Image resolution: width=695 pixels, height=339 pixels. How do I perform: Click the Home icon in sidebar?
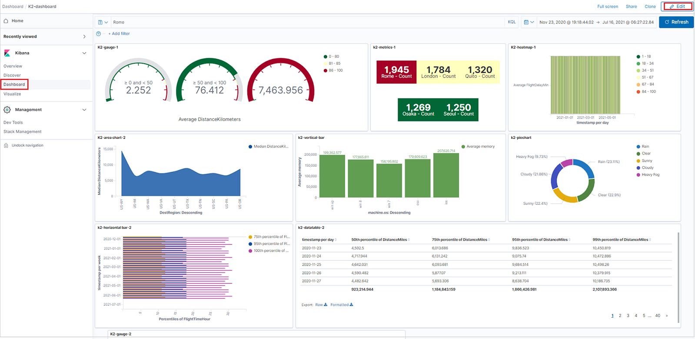click(6, 21)
